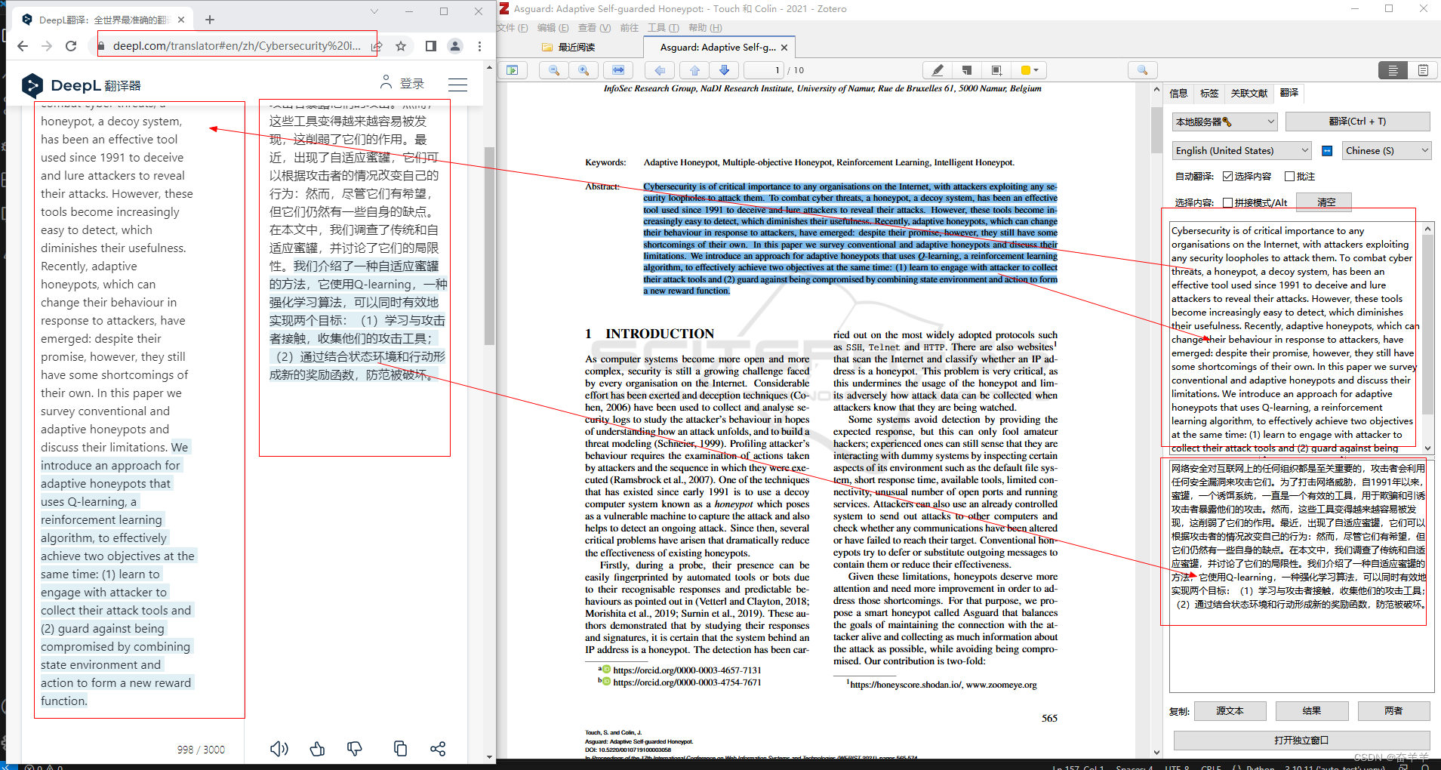Go back with the left arrow in Zotero
Screen dimensions: 1441x770
(x=660, y=70)
